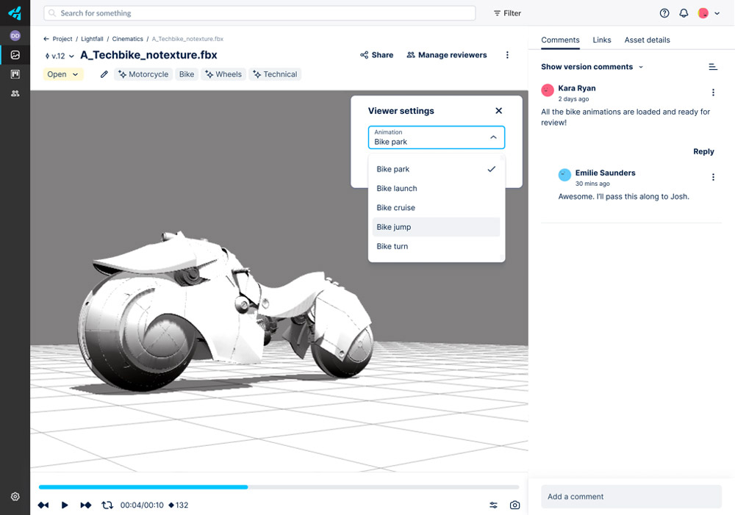Switch to the Asset details tab

tap(646, 40)
